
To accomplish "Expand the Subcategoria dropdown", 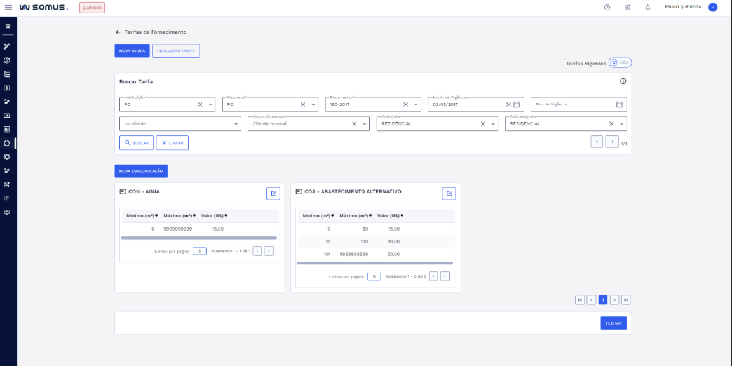I will click(x=623, y=124).
